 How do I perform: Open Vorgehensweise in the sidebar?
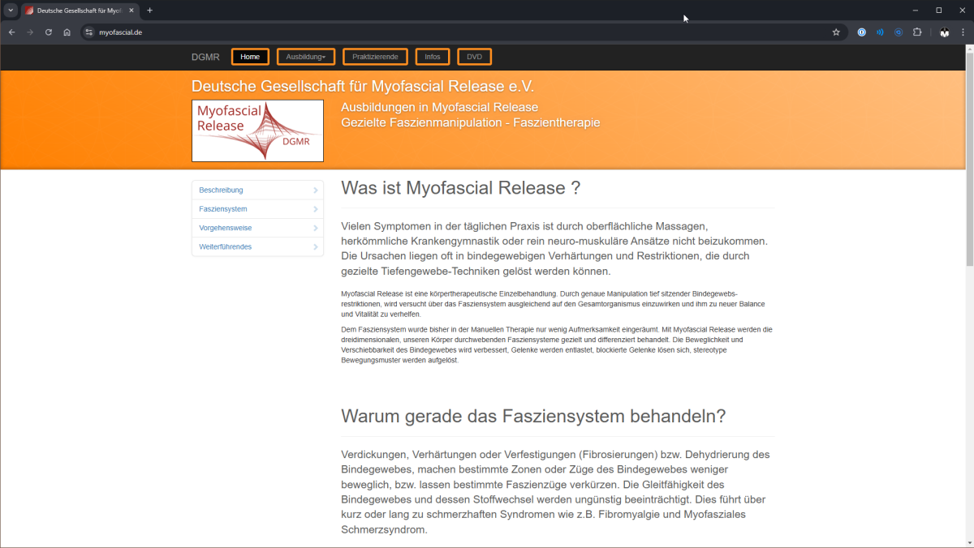(x=257, y=228)
